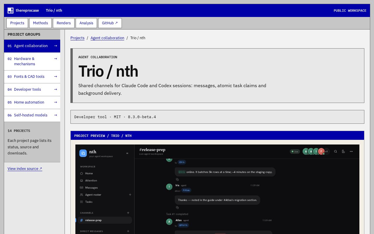Image resolution: width=374 pixels, height=234 pixels.
Task: Click the plus beside Agent roster in preview
Action: tap(130, 195)
